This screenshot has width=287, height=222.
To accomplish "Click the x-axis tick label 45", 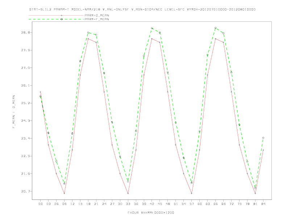I will point(160,204).
